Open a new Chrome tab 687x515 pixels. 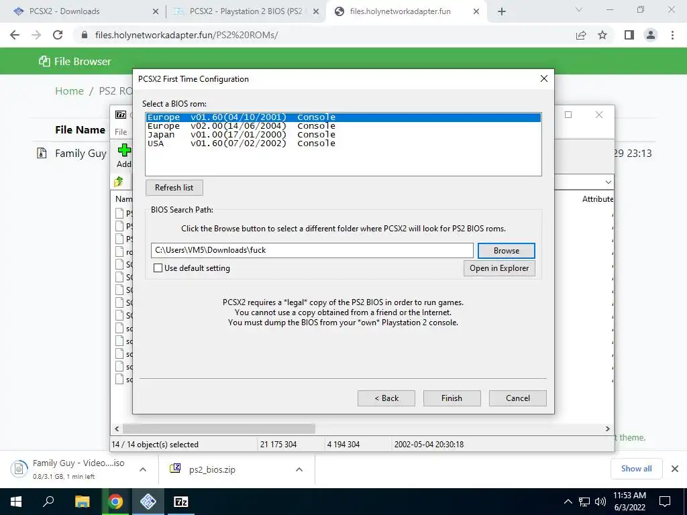click(502, 12)
